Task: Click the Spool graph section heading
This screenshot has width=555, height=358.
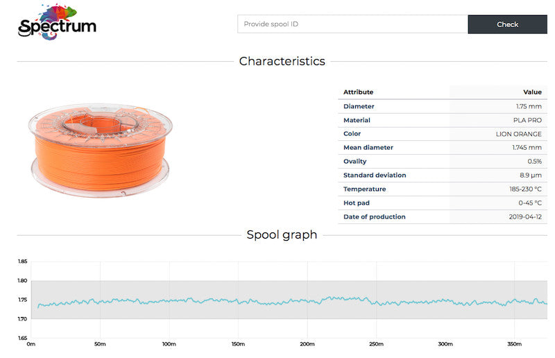Action: pos(282,235)
